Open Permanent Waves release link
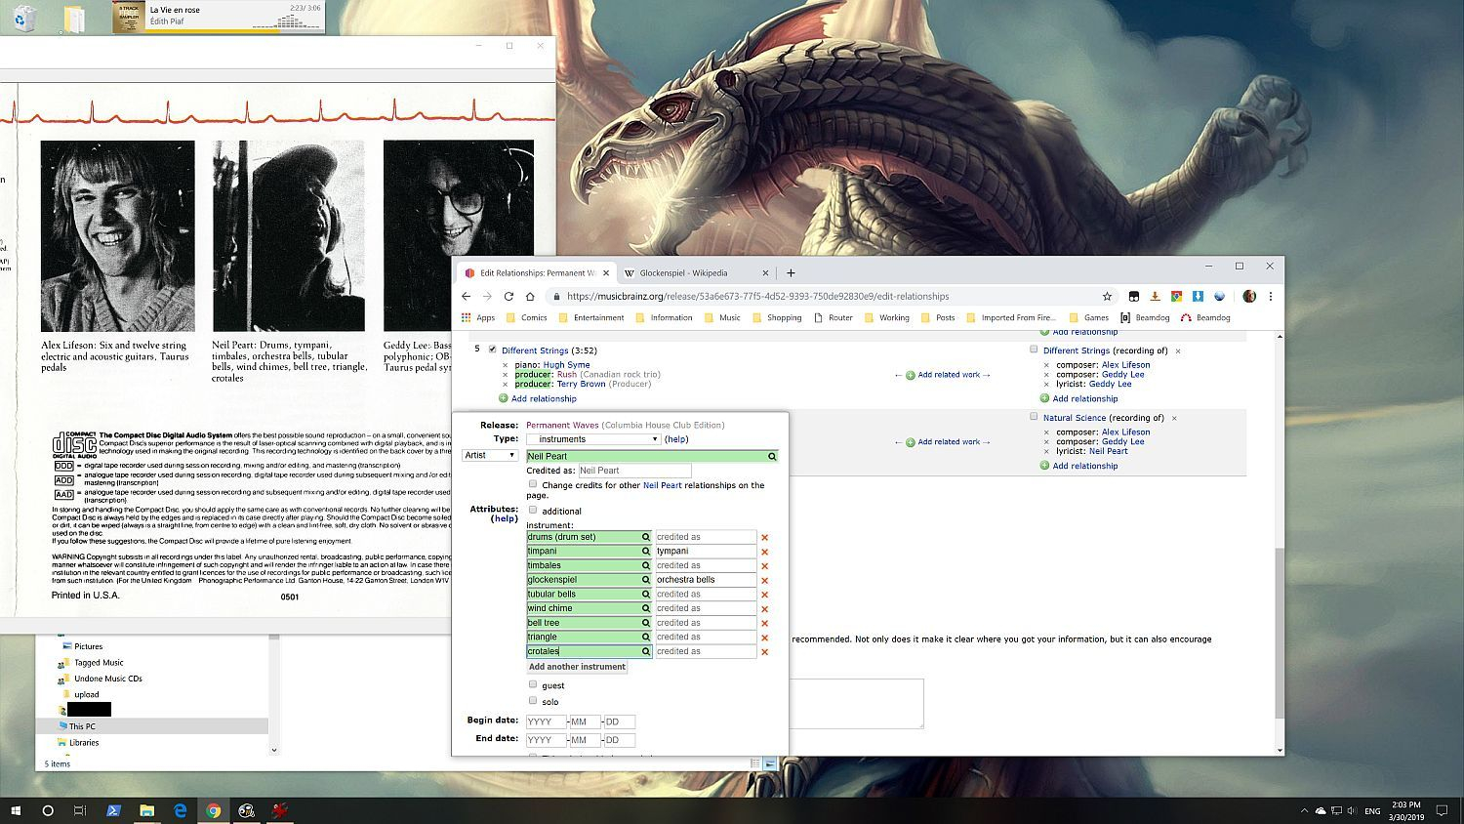 click(562, 425)
